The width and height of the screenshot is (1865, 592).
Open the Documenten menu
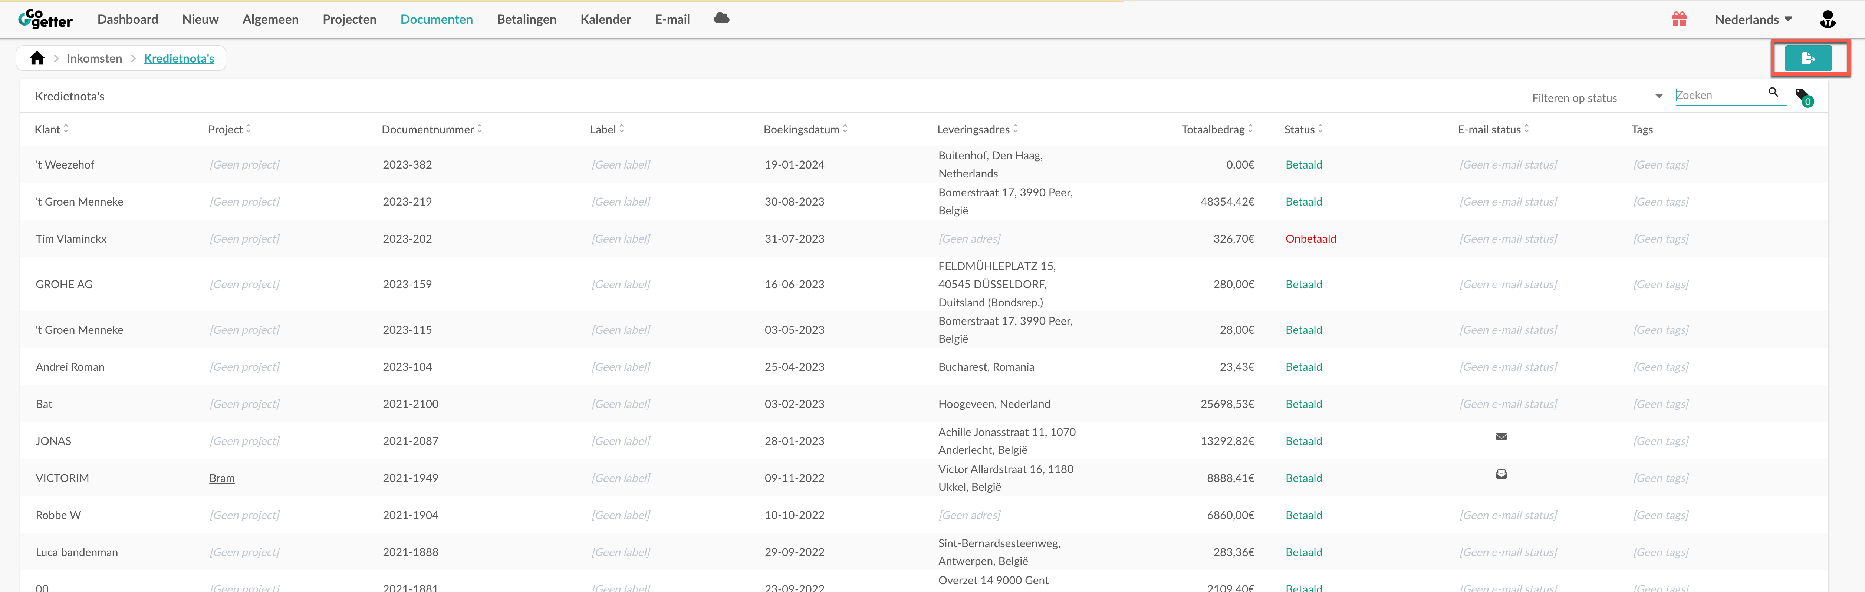coord(437,20)
